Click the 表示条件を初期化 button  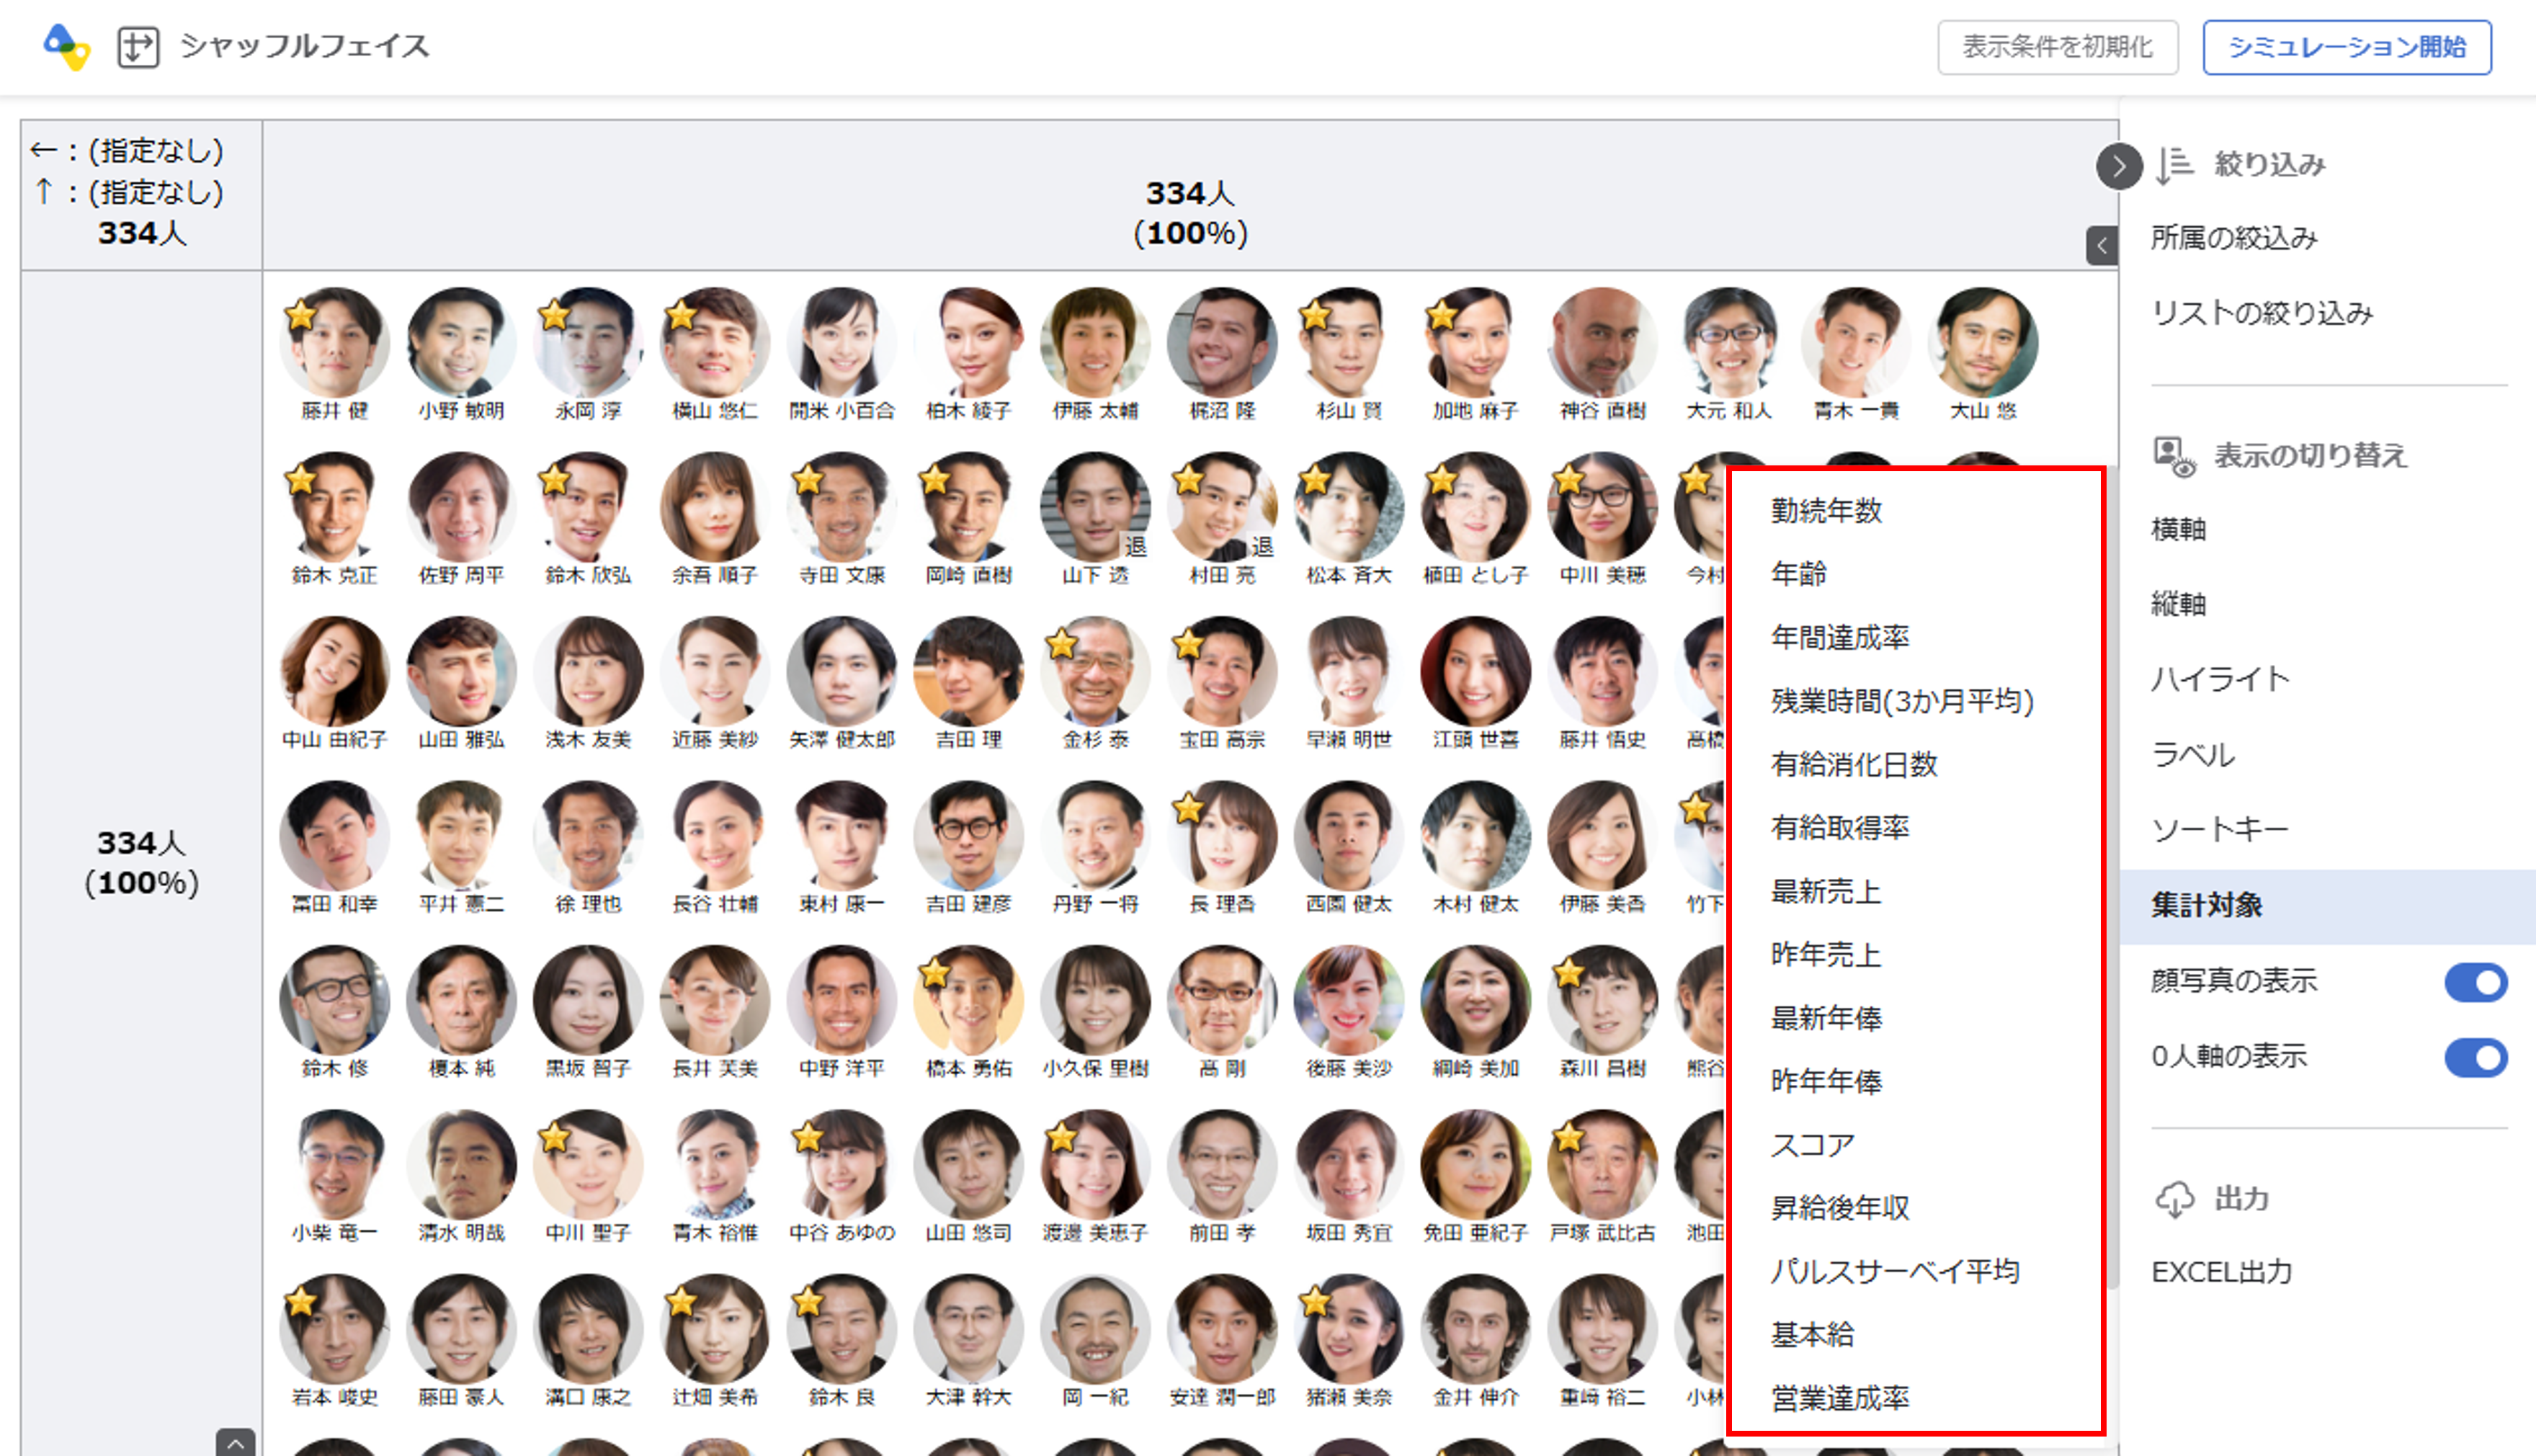tap(2057, 47)
